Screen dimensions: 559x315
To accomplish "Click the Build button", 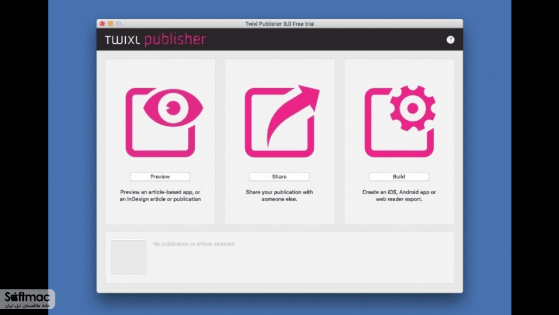I will pyautogui.click(x=399, y=177).
